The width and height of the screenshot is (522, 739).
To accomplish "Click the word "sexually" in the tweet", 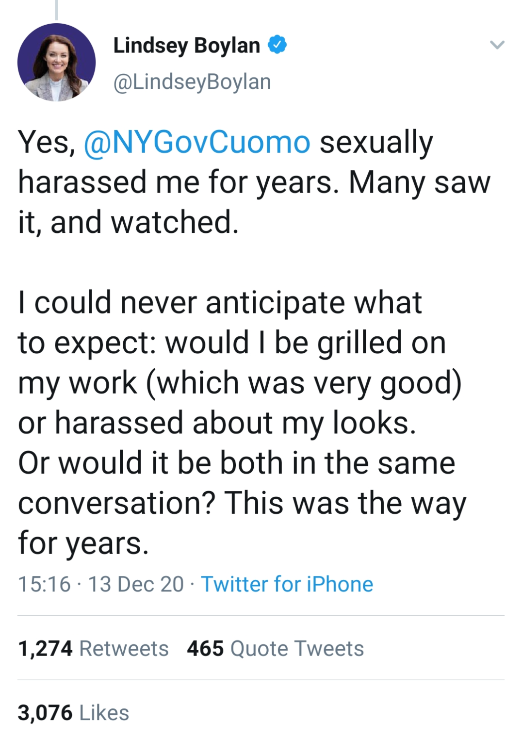I will coord(376,143).
